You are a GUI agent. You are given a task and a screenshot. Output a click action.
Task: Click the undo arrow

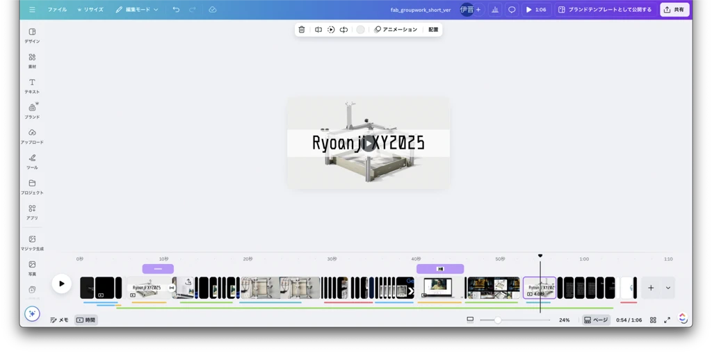(x=176, y=10)
